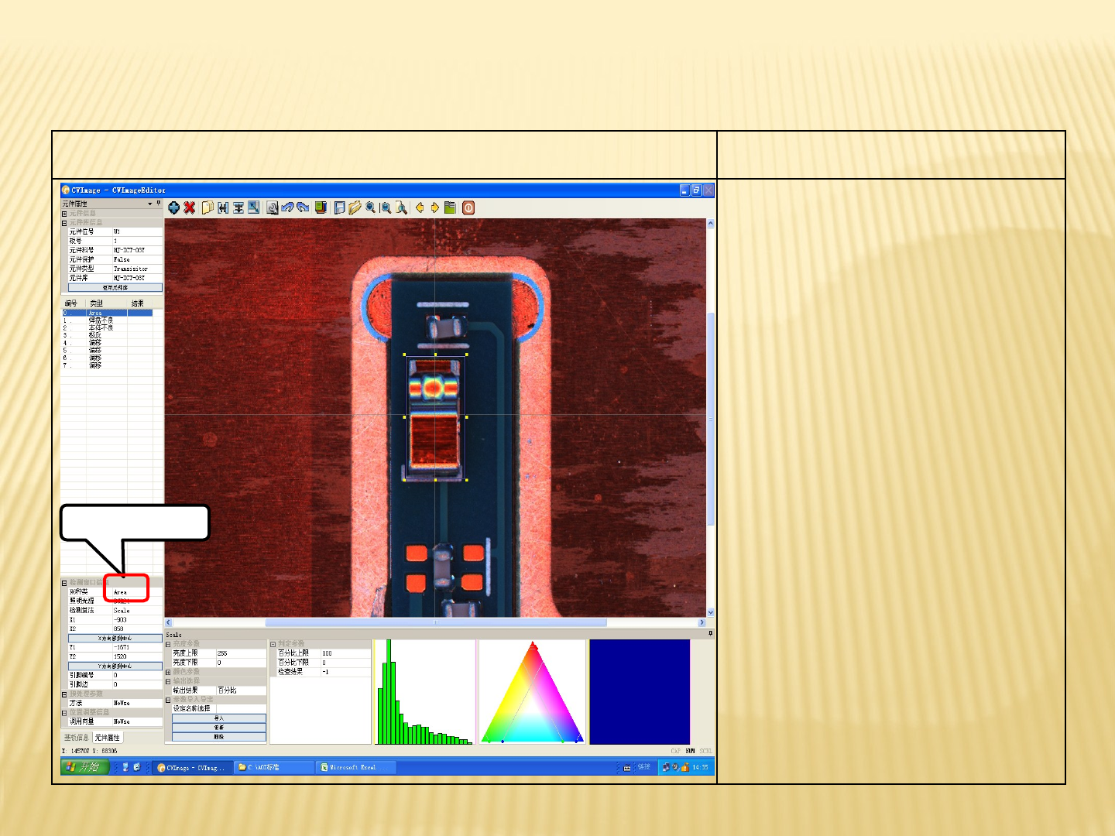Image resolution: width=1115 pixels, height=836 pixels.
Task: Click the first magnifier zoom icon
Action: (x=371, y=207)
